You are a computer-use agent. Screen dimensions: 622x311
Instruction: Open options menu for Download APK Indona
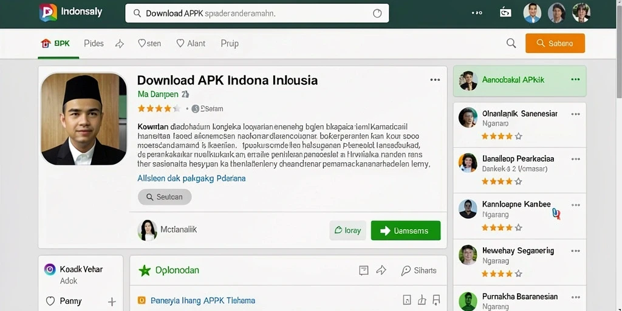pos(435,80)
